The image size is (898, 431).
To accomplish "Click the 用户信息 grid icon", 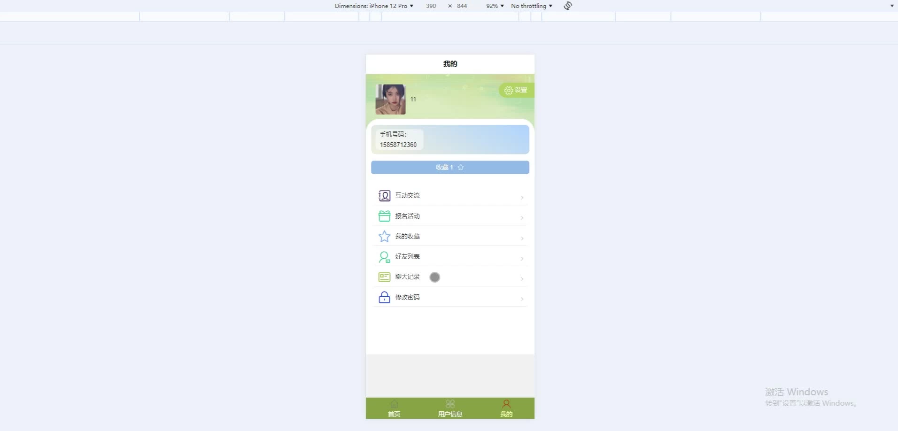I will point(450,404).
